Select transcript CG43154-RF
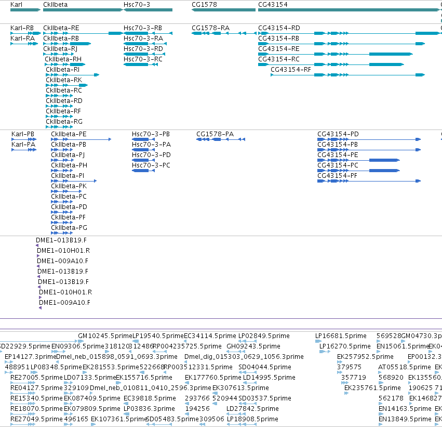The height and width of the screenshot is (427, 442). (x=291, y=70)
